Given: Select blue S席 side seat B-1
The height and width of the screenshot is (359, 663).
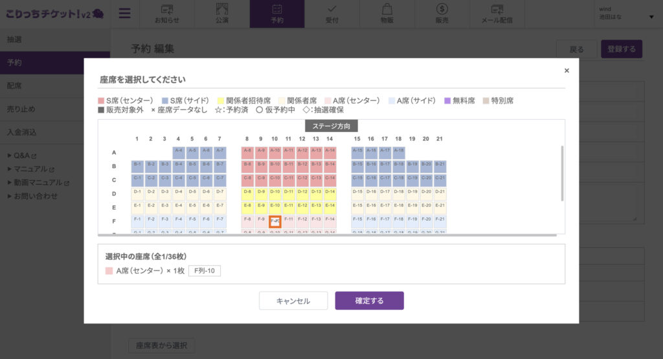Looking at the screenshot, I should 137,166.
